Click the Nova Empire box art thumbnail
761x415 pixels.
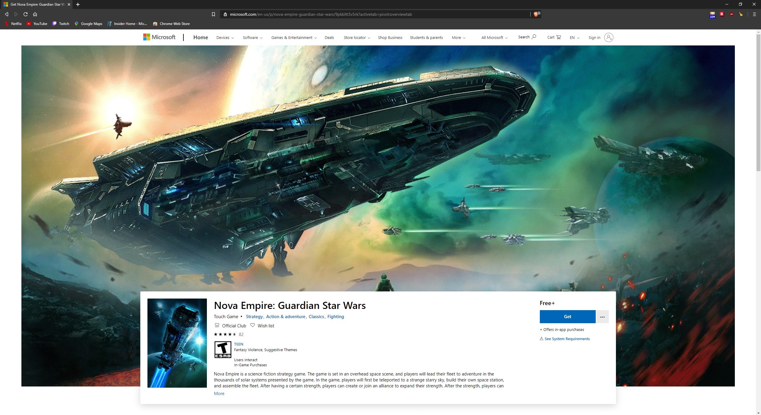point(177,343)
